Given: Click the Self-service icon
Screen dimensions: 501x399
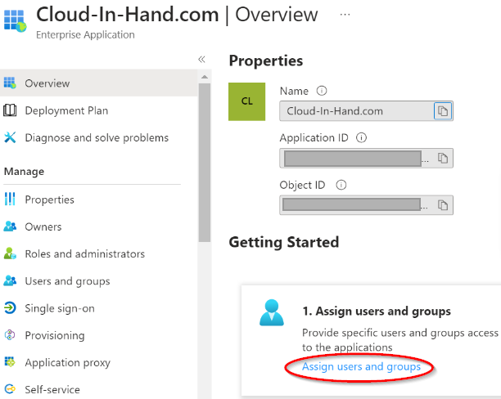Looking at the screenshot, I should pos(10,389).
